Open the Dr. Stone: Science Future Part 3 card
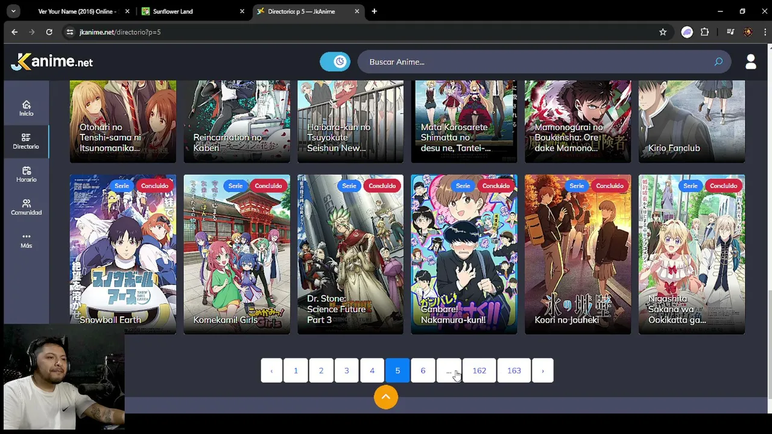This screenshot has height=434, width=772. pyautogui.click(x=350, y=254)
